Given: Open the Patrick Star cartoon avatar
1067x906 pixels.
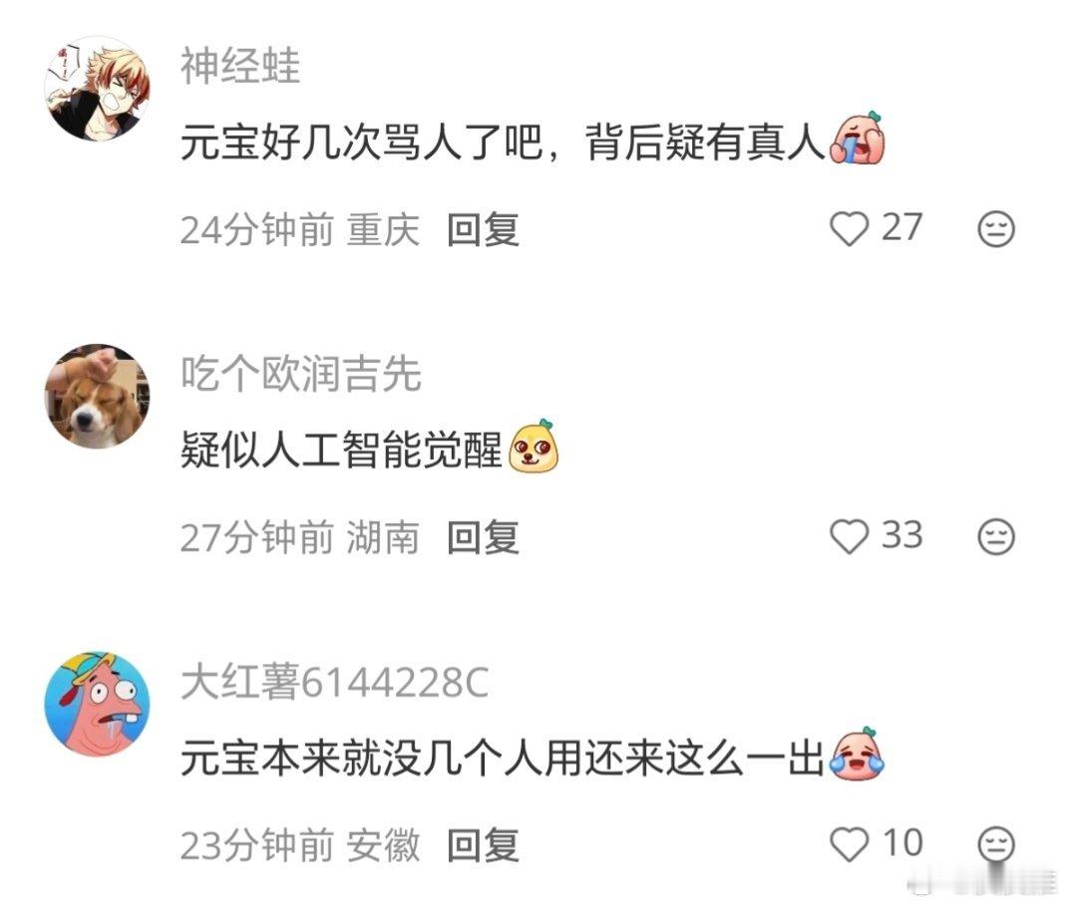Looking at the screenshot, I should [x=97, y=704].
